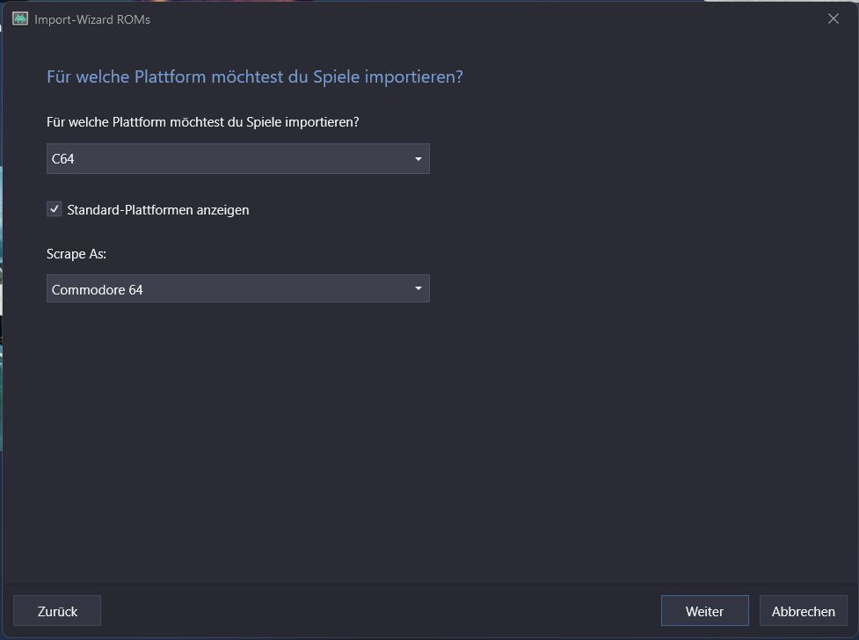859x640 pixels.
Task: Click the app icon in the title bar
Action: pyautogui.click(x=19, y=18)
